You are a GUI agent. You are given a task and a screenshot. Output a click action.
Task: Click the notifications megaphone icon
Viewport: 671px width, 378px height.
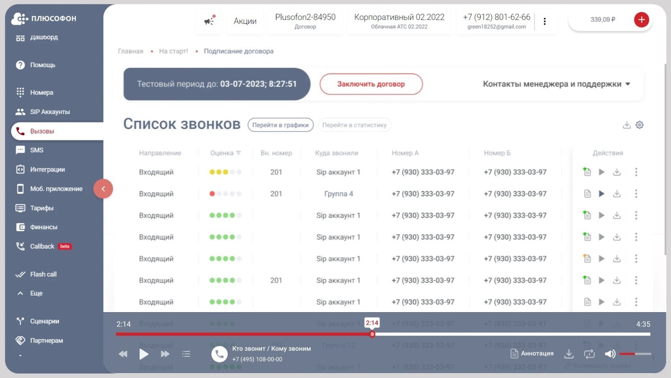click(208, 21)
